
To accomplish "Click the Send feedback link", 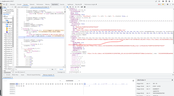I will click(7, 13).
